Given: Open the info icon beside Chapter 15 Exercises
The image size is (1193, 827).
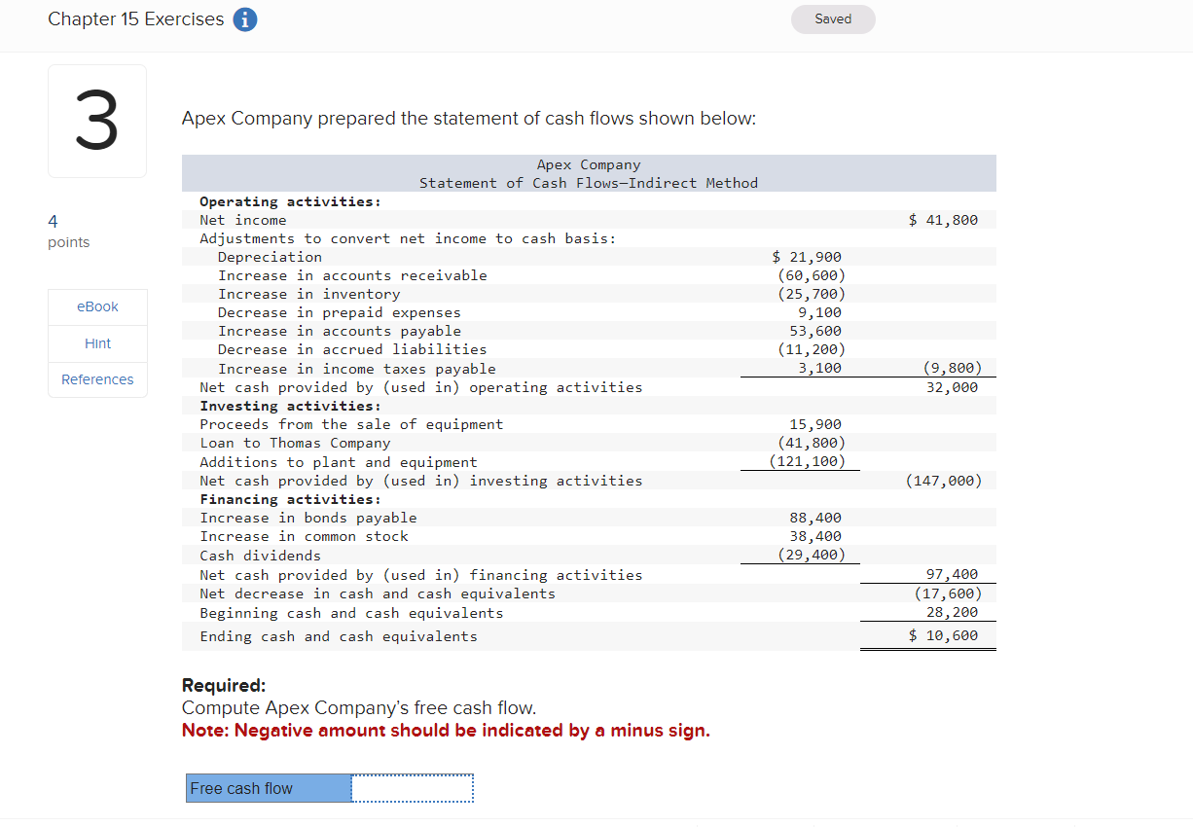Looking at the screenshot, I should point(244,18).
